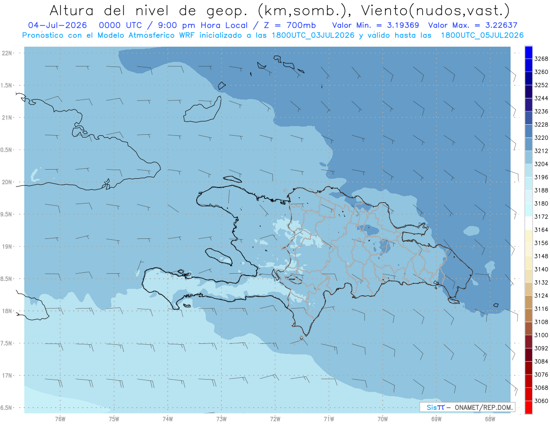
Task: Click legend value '3196'
Action: (x=541, y=177)
